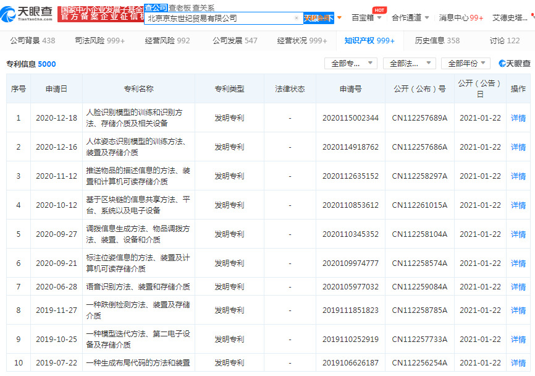This screenshot has width=535, height=376.
Task: Click the 法律状态 column header
Action: (290, 89)
